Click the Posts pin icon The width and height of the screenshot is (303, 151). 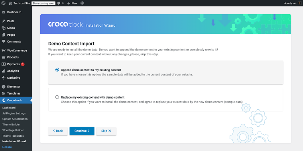(4, 21)
